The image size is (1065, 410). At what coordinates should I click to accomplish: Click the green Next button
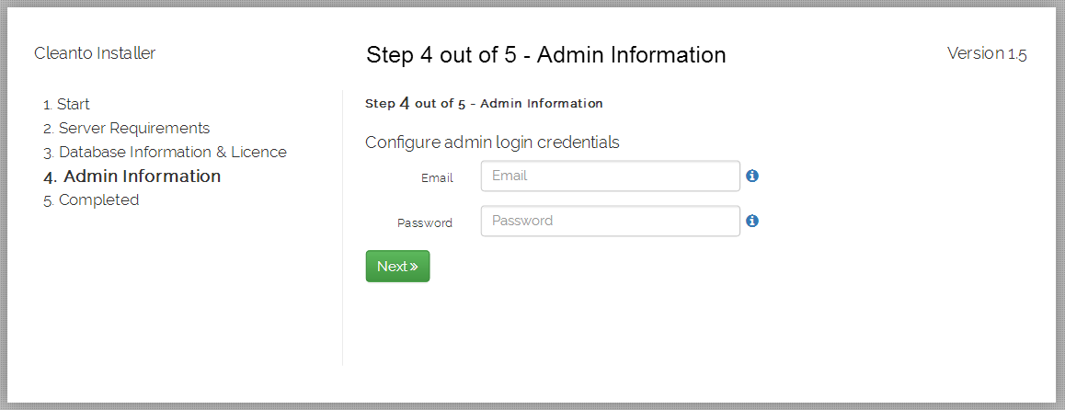pos(397,266)
